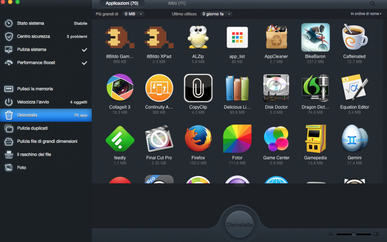Select the Disk Doctor app icon
The image size is (387, 242).
pos(276,88)
